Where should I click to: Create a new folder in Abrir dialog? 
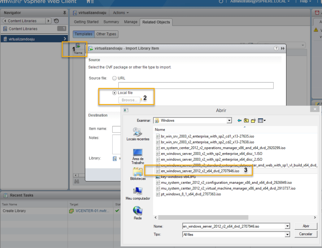(x=254, y=120)
